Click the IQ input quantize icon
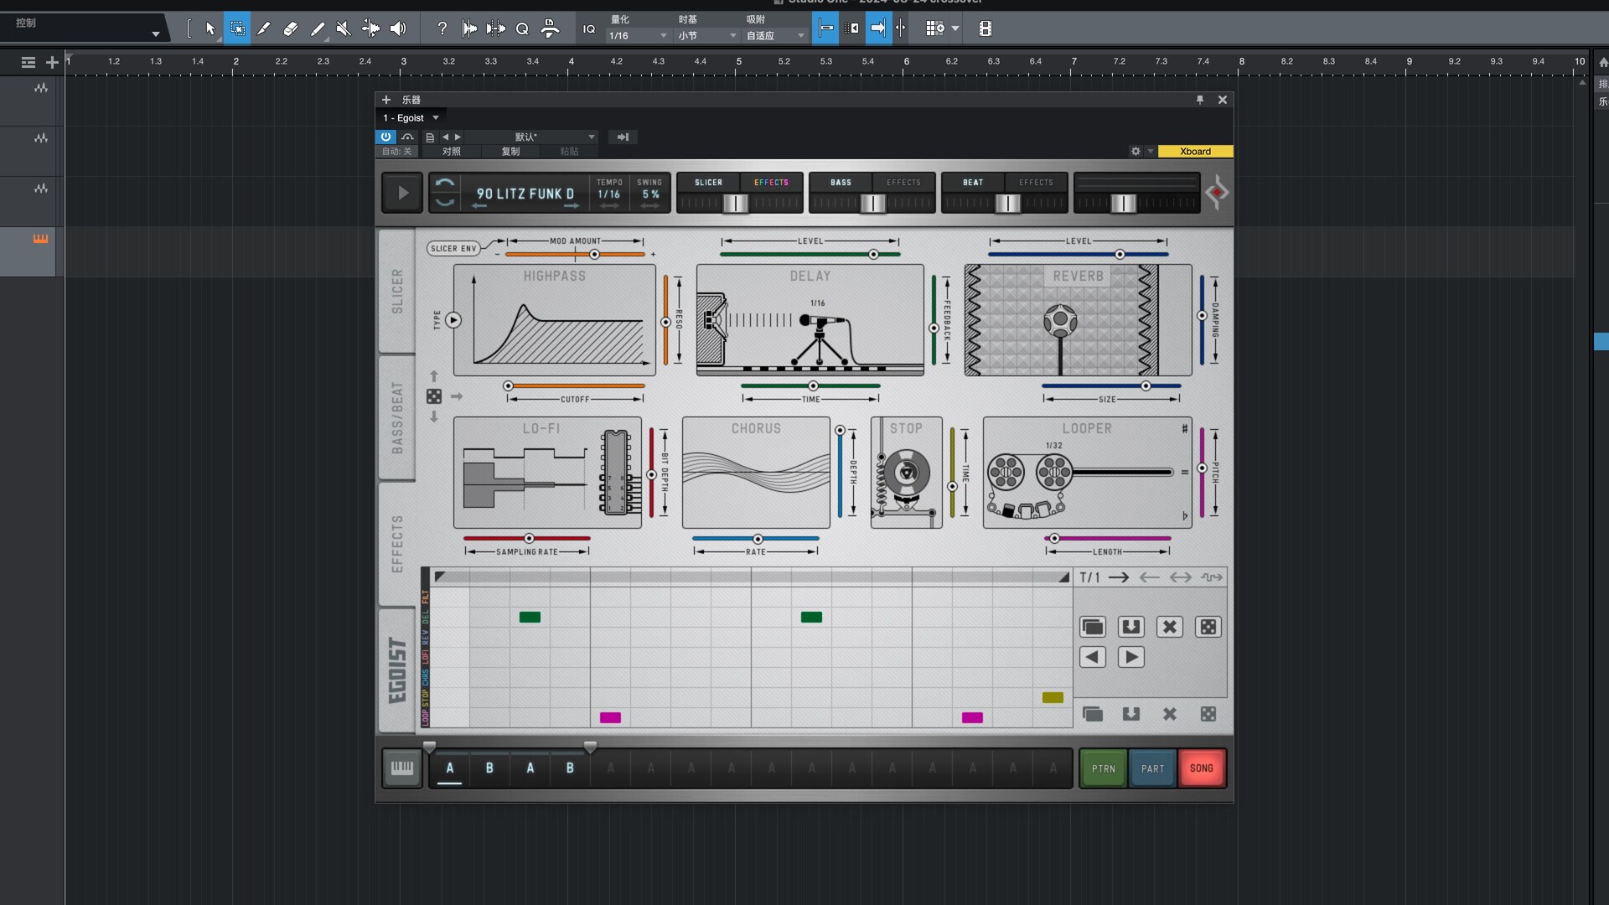Image resolution: width=1609 pixels, height=905 pixels. click(x=589, y=28)
